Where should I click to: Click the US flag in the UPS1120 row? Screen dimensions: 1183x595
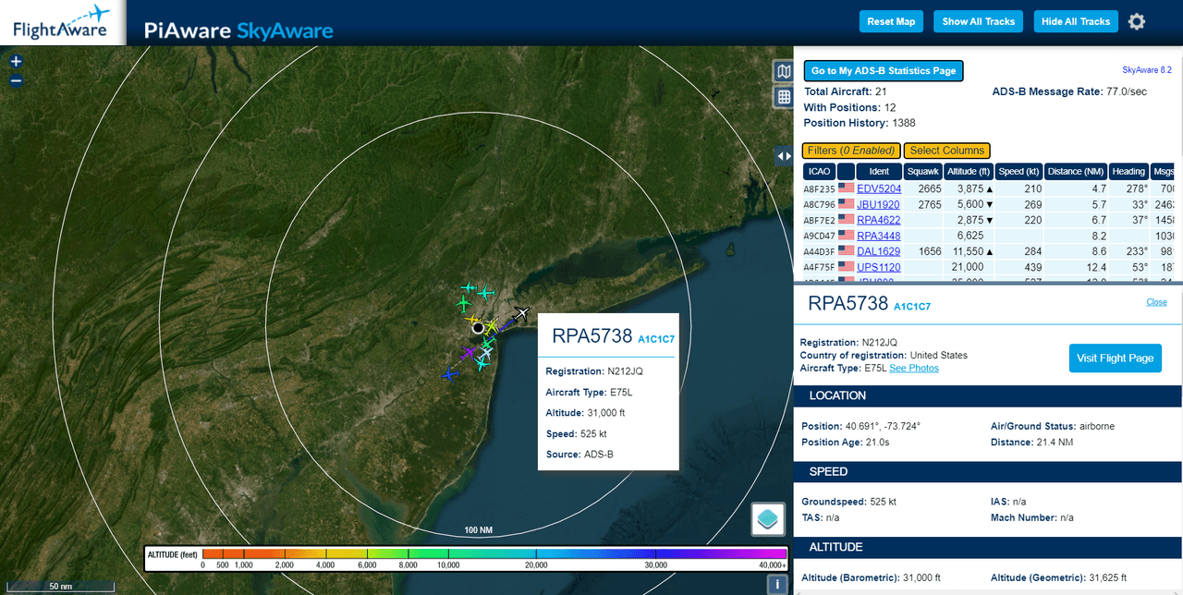[x=846, y=267]
